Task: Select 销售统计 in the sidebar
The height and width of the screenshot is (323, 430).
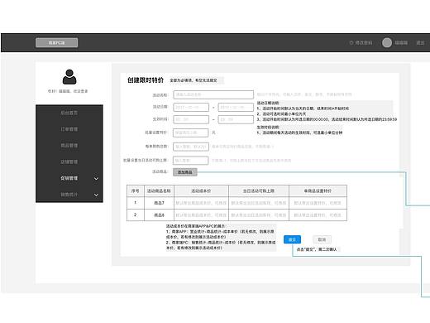Action: [69, 195]
